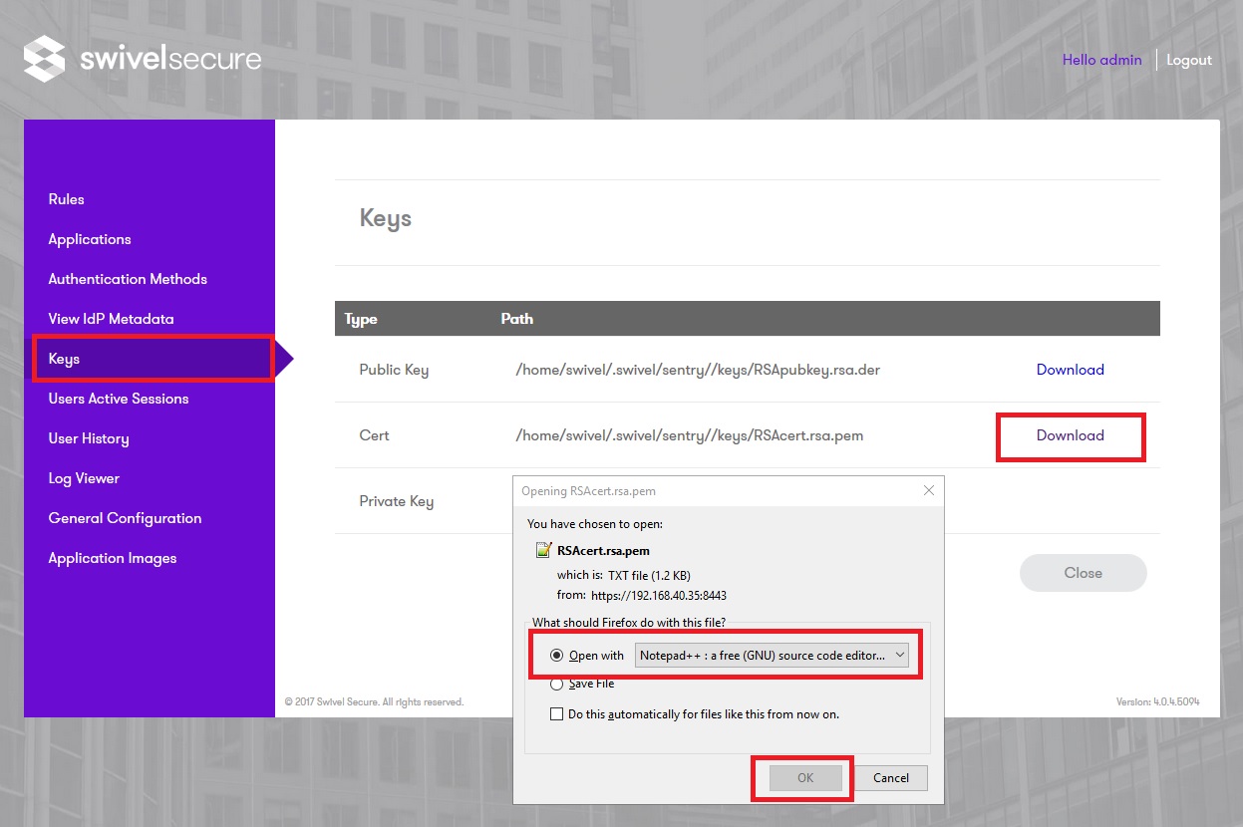Click the RSAcert.rsa.pem file icon in dialog
Screen dimensions: 1243x827
pos(543,550)
